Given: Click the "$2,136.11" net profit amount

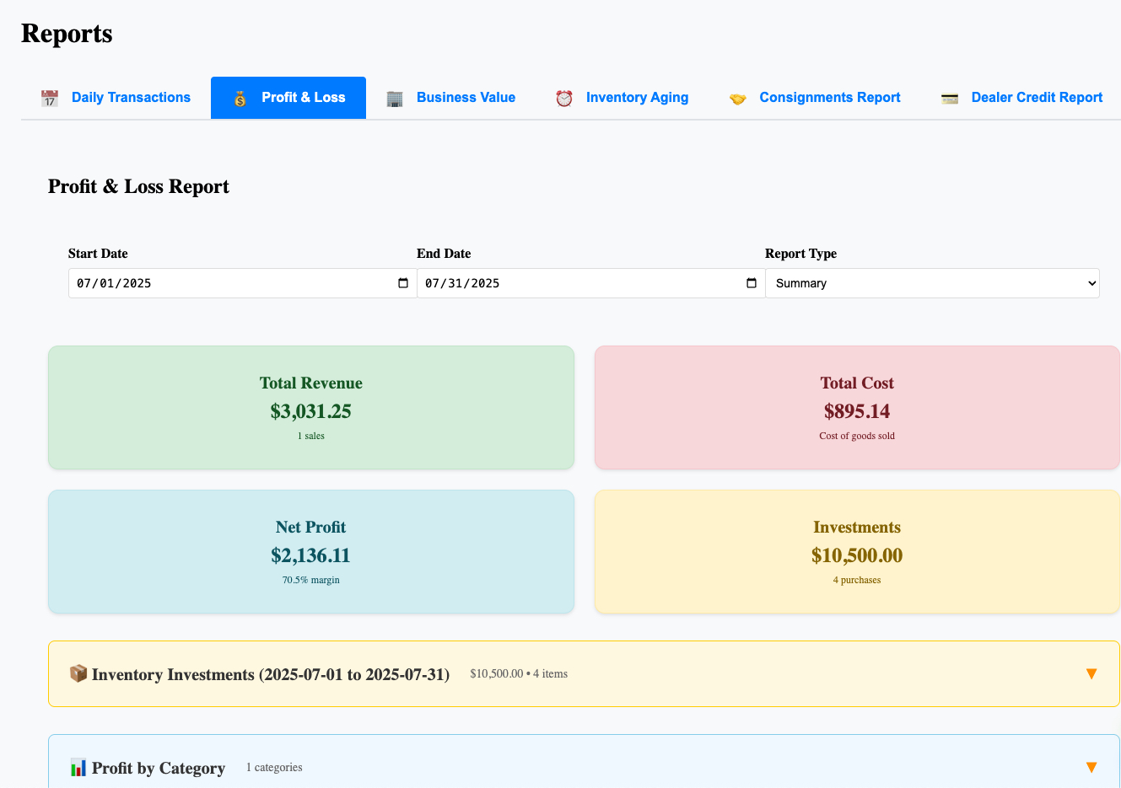Looking at the screenshot, I should [311, 555].
